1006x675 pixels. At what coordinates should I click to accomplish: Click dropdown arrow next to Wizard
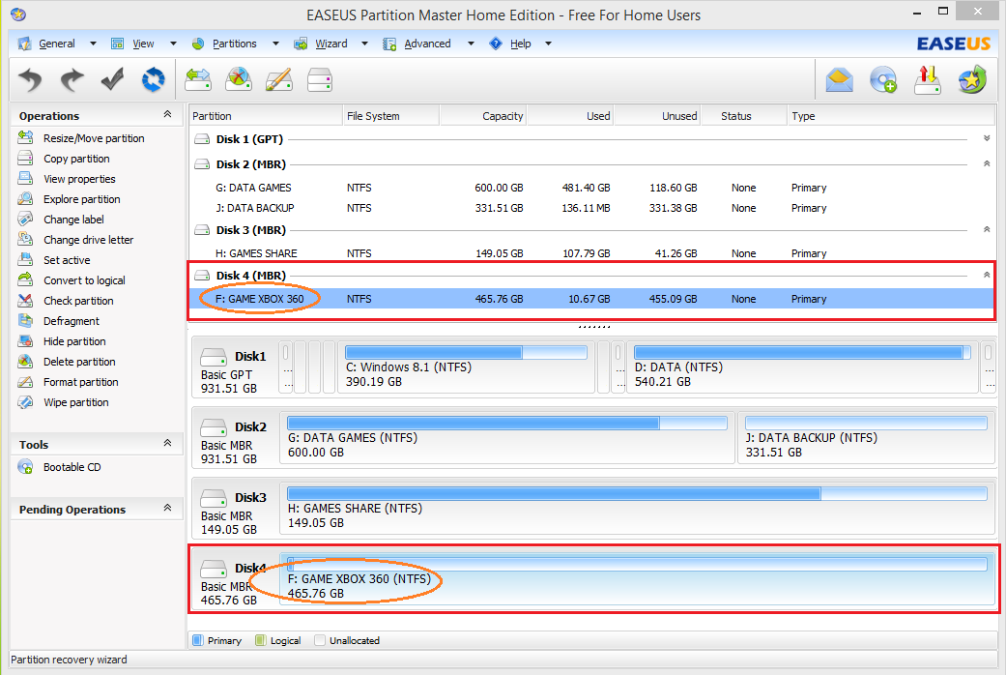point(365,44)
